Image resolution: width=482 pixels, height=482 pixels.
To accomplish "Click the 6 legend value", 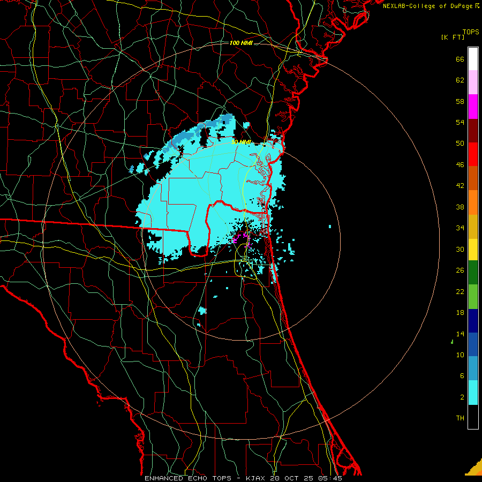I will pos(462,376).
